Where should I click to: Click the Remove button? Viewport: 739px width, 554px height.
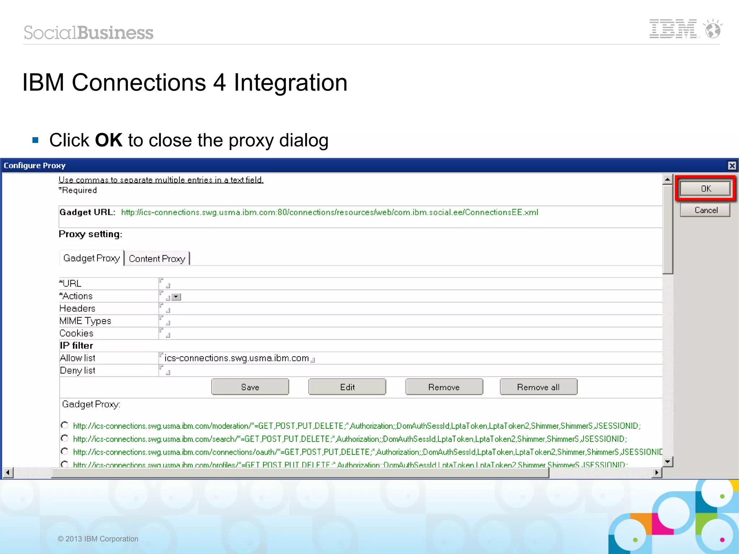point(444,387)
